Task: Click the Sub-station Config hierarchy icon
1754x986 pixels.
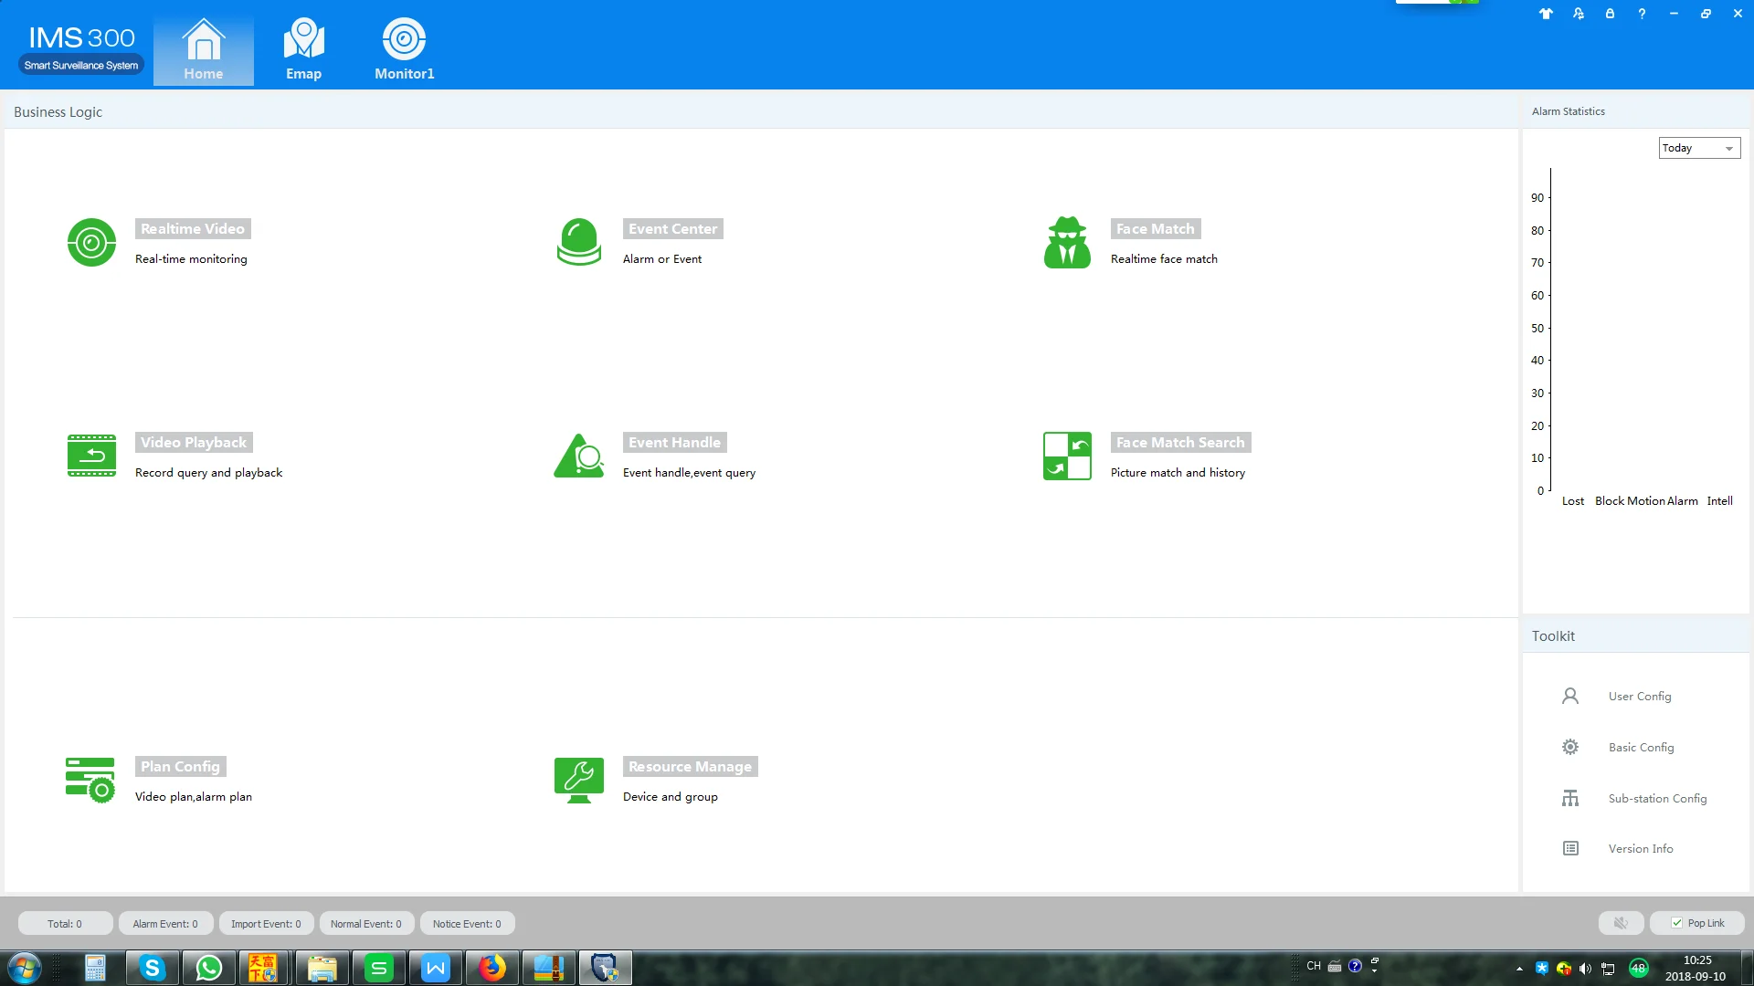Action: point(1570,798)
